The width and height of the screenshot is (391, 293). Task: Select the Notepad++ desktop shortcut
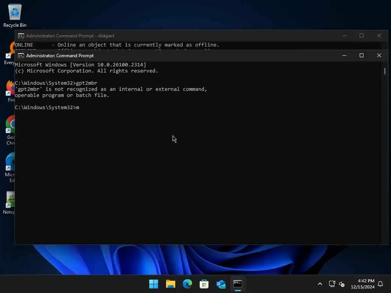(9, 203)
